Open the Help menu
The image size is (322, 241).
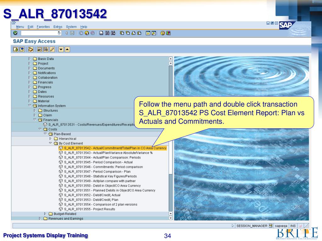84,27
